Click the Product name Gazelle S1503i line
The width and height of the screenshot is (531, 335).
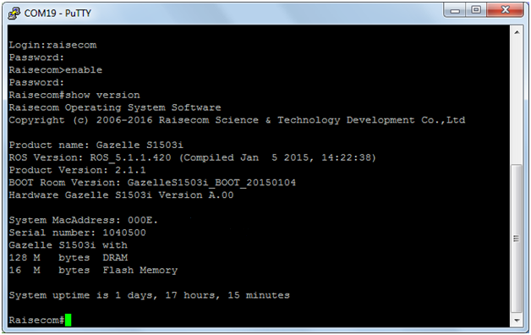[96, 146]
